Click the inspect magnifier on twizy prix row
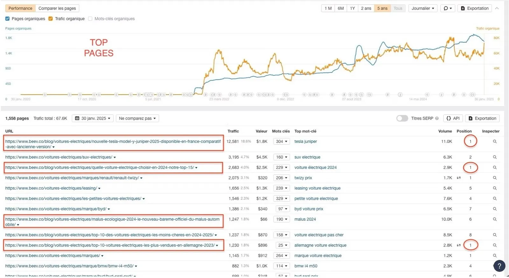Image resolution: width=509 pixels, height=278 pixels. [x=495, y=178]
